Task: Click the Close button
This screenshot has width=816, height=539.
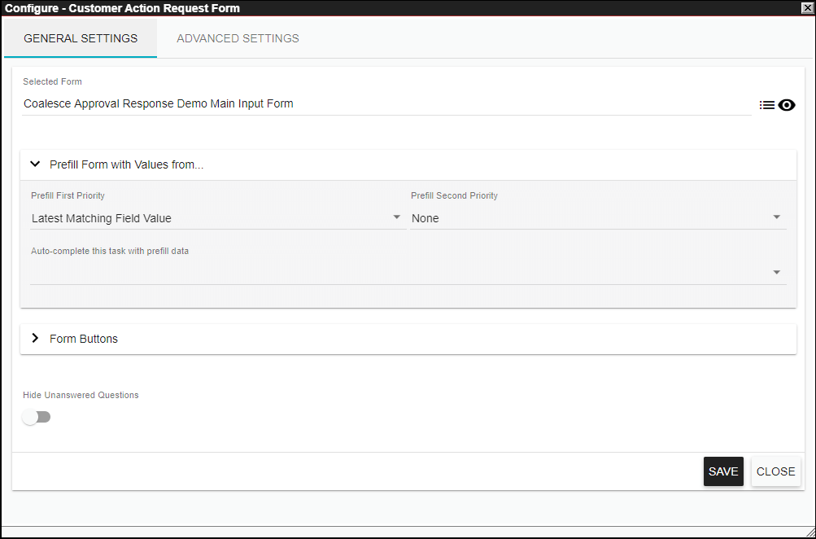Action: 776,471
